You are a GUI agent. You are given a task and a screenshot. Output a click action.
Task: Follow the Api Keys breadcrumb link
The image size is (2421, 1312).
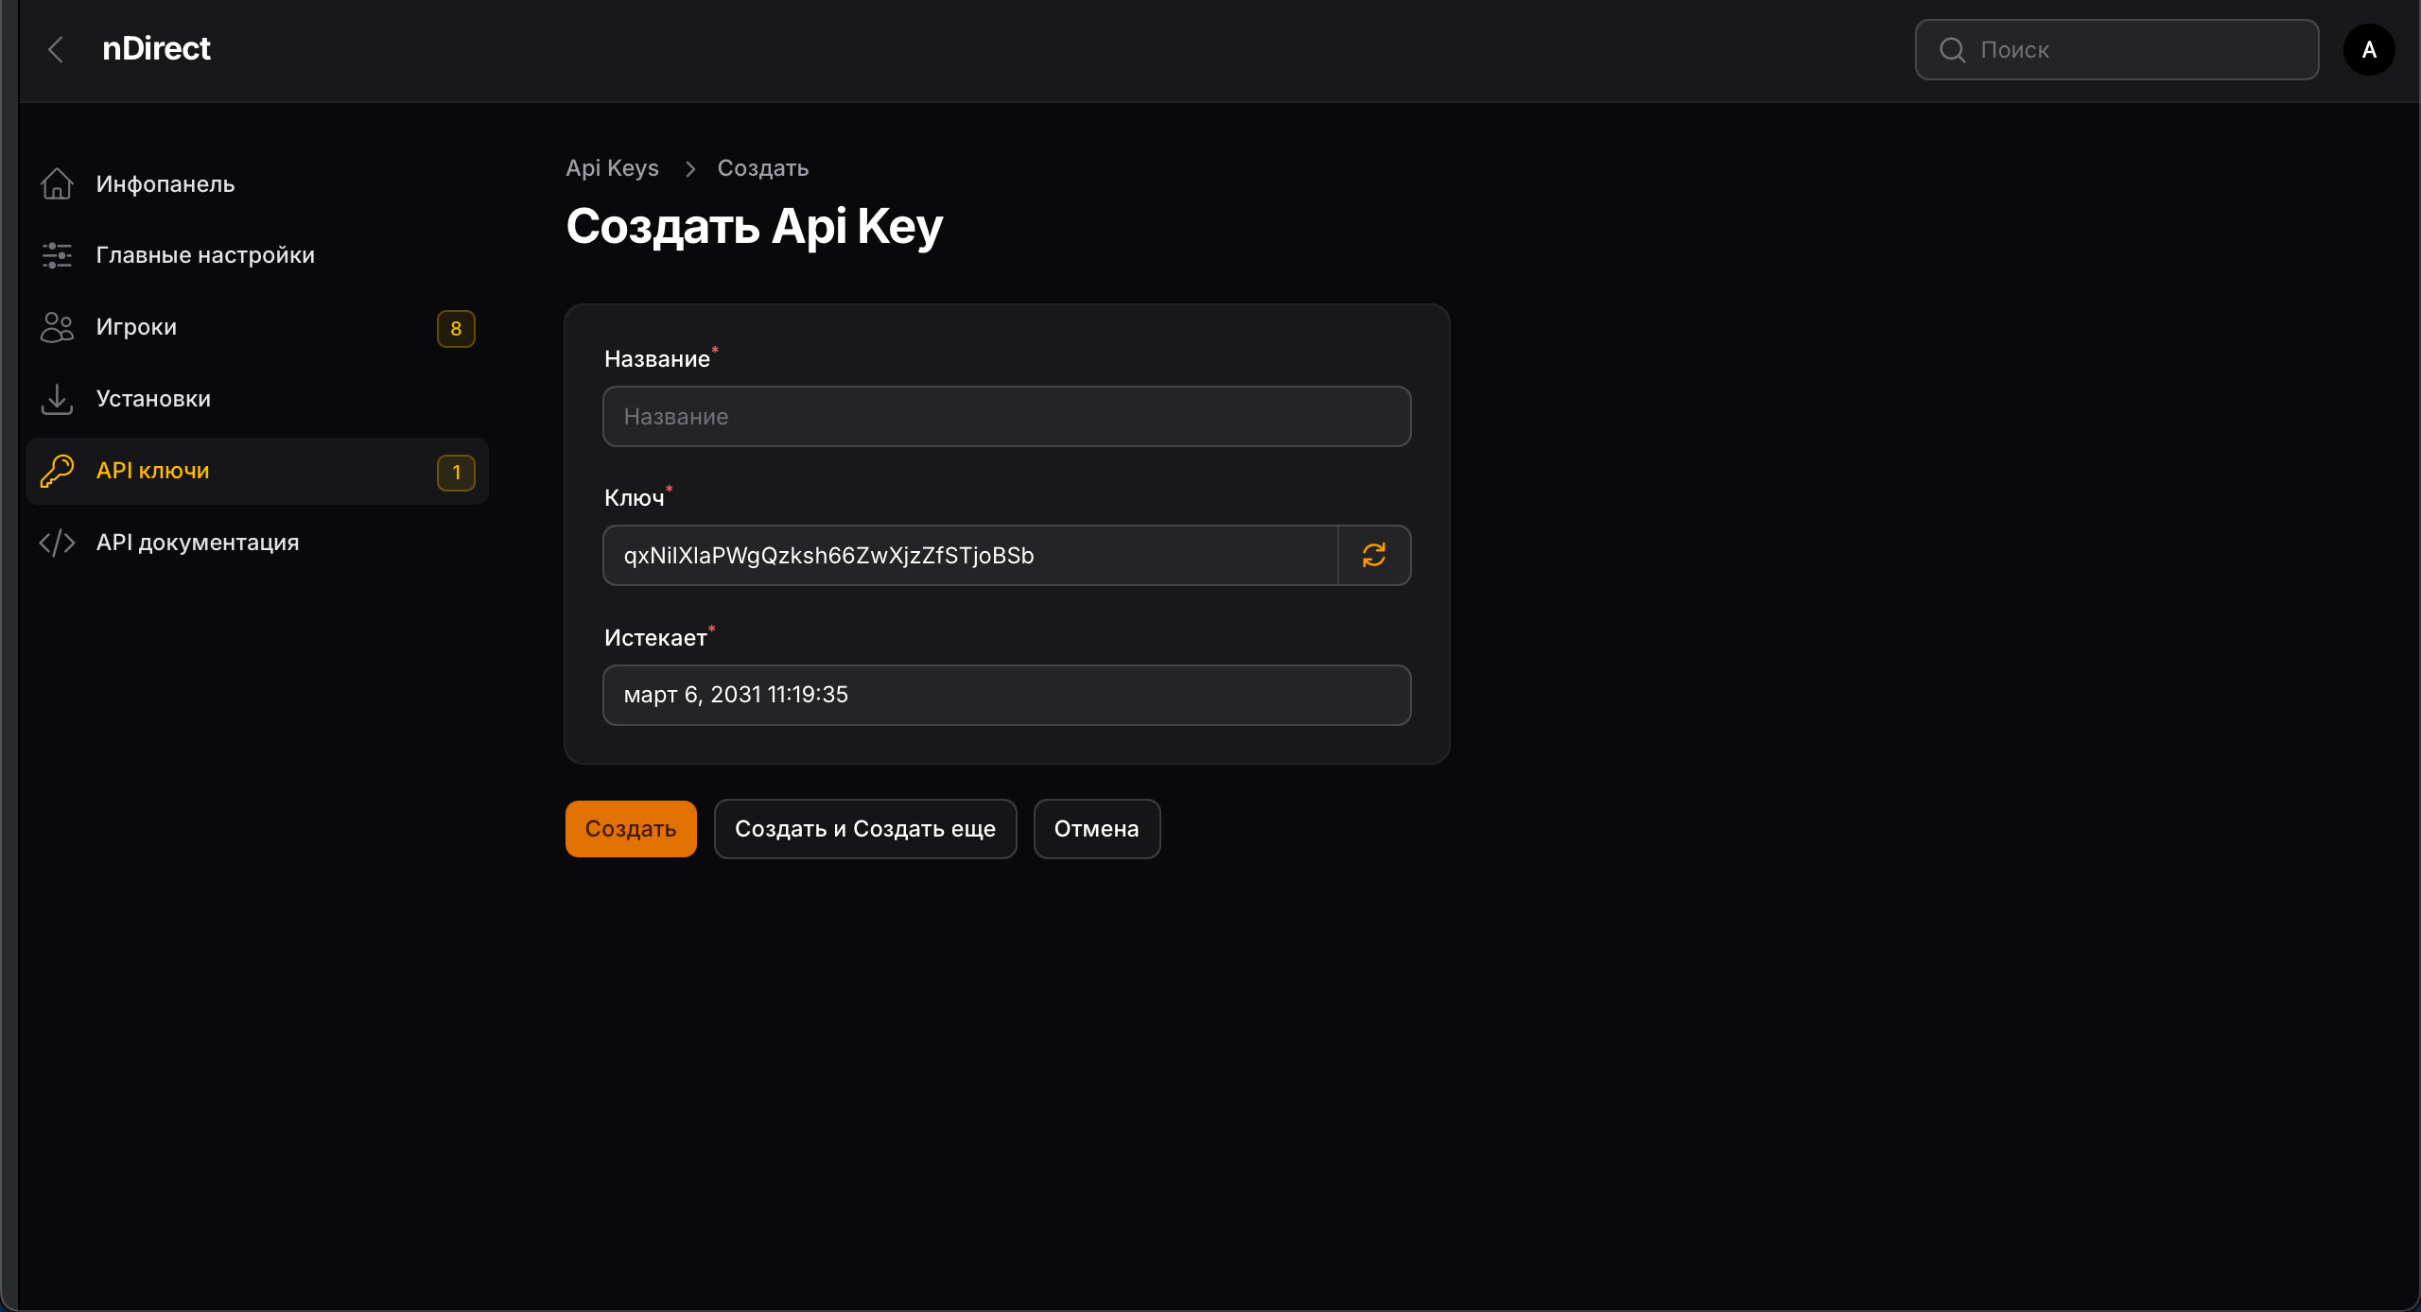612,168
